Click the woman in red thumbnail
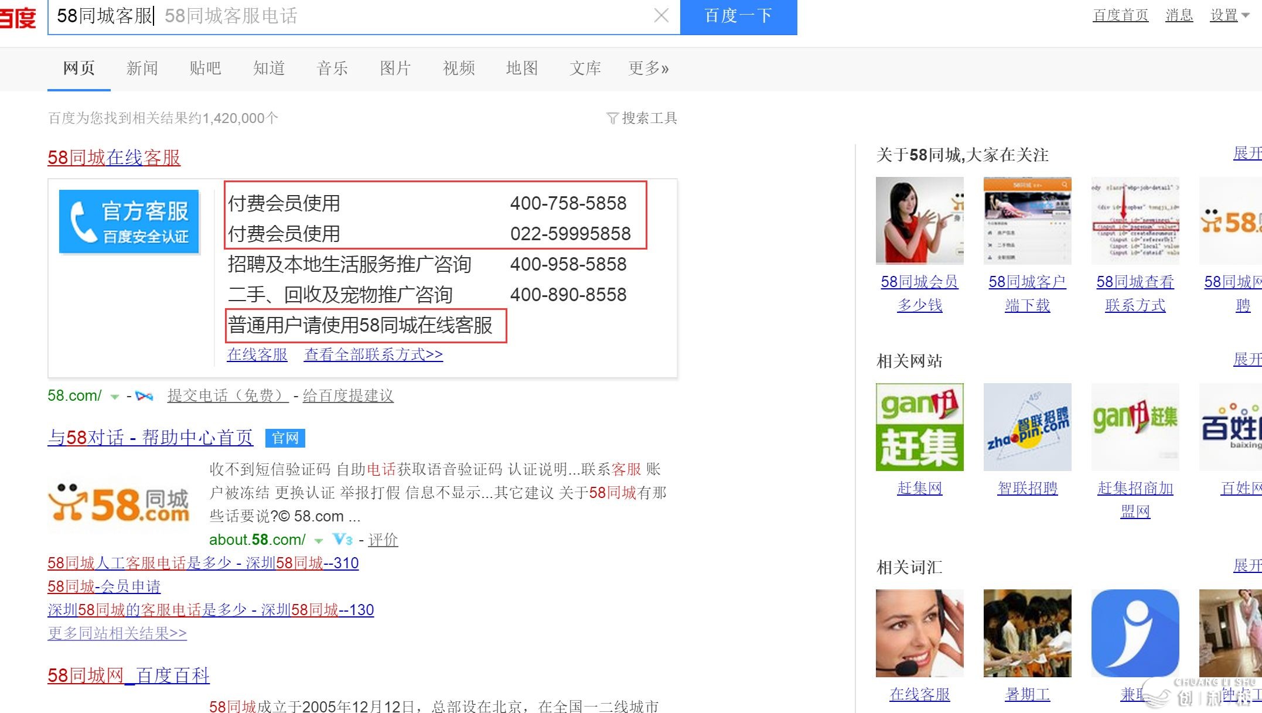 (920, 220)
